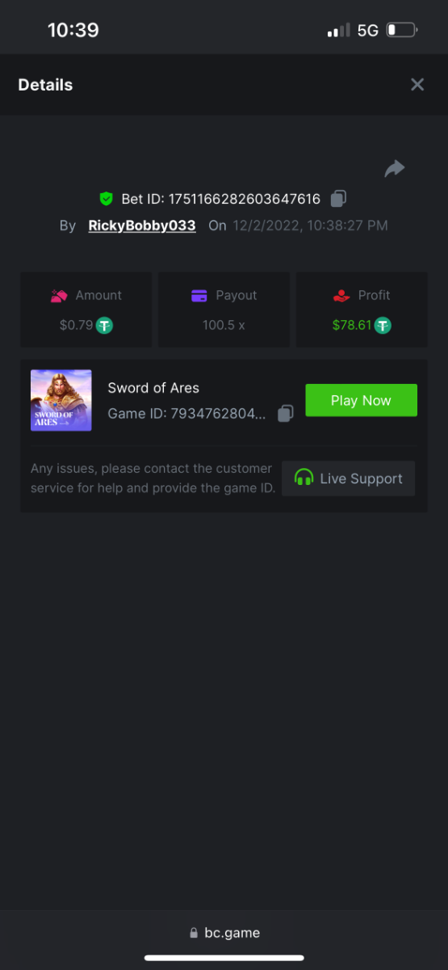Copy the Game ID value
Image resolution: width=448 pixels, height=970 pixels.
(285, 413)
